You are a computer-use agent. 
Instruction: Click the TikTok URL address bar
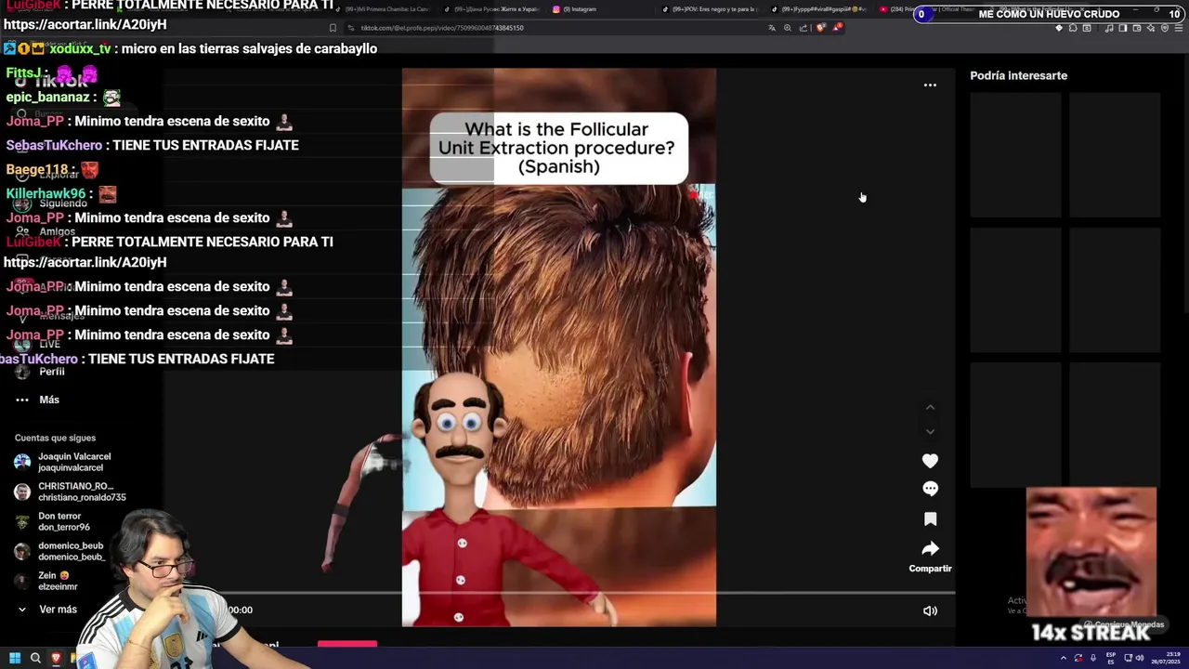coord(557,28)
